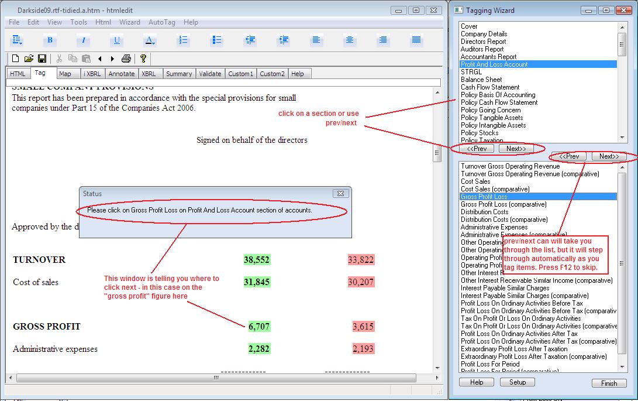Open the font color A dropdown

tap(150, 40)
